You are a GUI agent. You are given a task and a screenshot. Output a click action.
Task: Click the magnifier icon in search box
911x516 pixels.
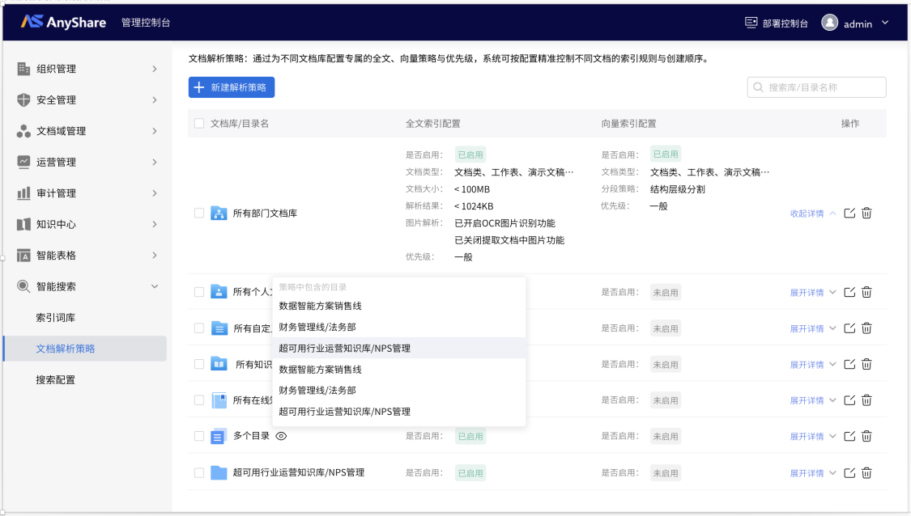point(759,87)
